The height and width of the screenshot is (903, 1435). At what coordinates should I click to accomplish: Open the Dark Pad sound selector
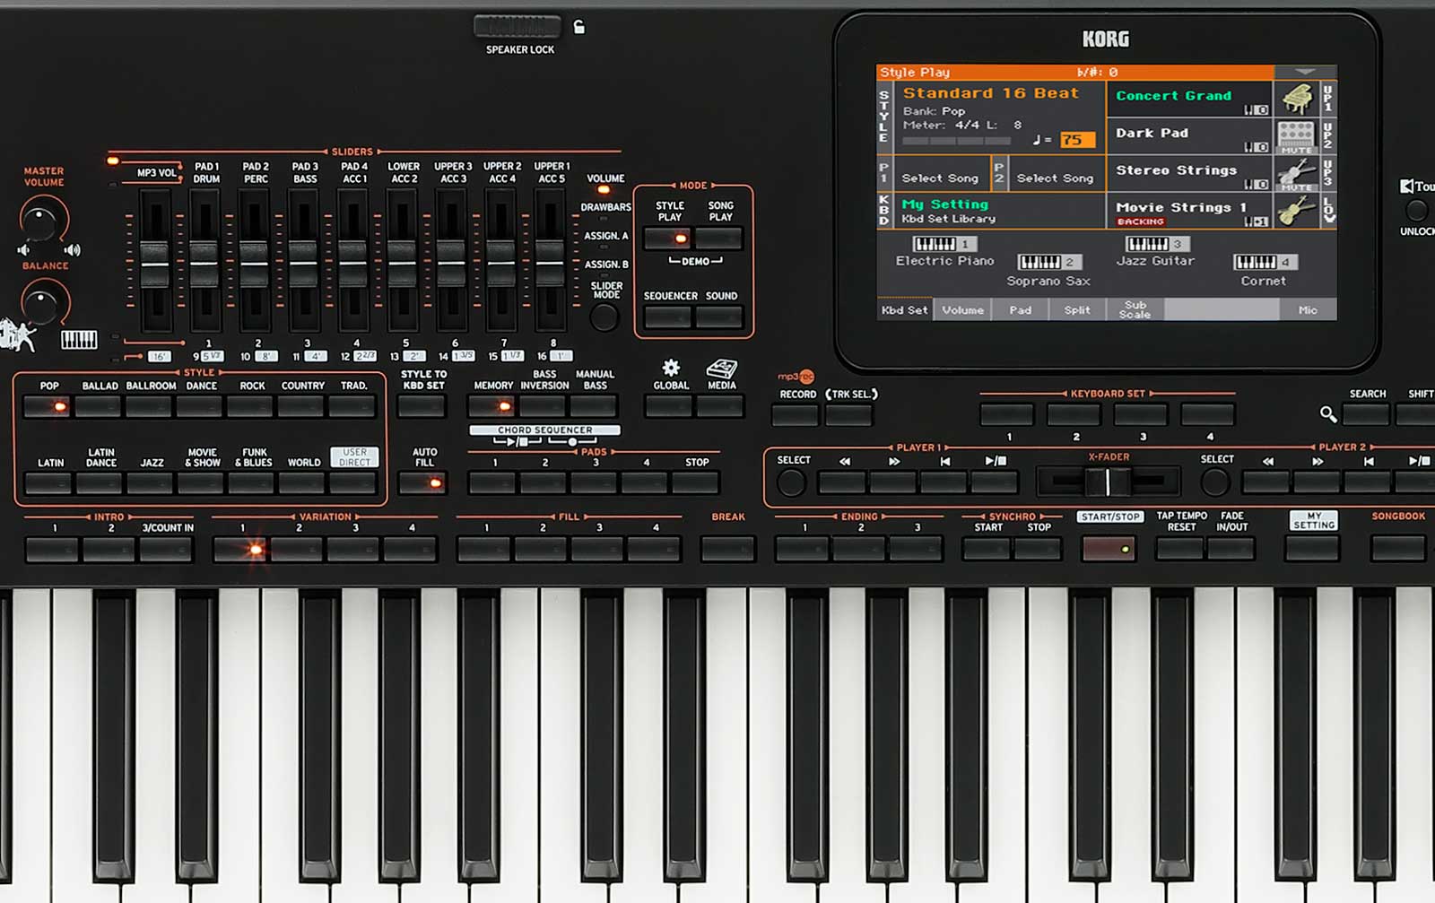(1190, 136)
